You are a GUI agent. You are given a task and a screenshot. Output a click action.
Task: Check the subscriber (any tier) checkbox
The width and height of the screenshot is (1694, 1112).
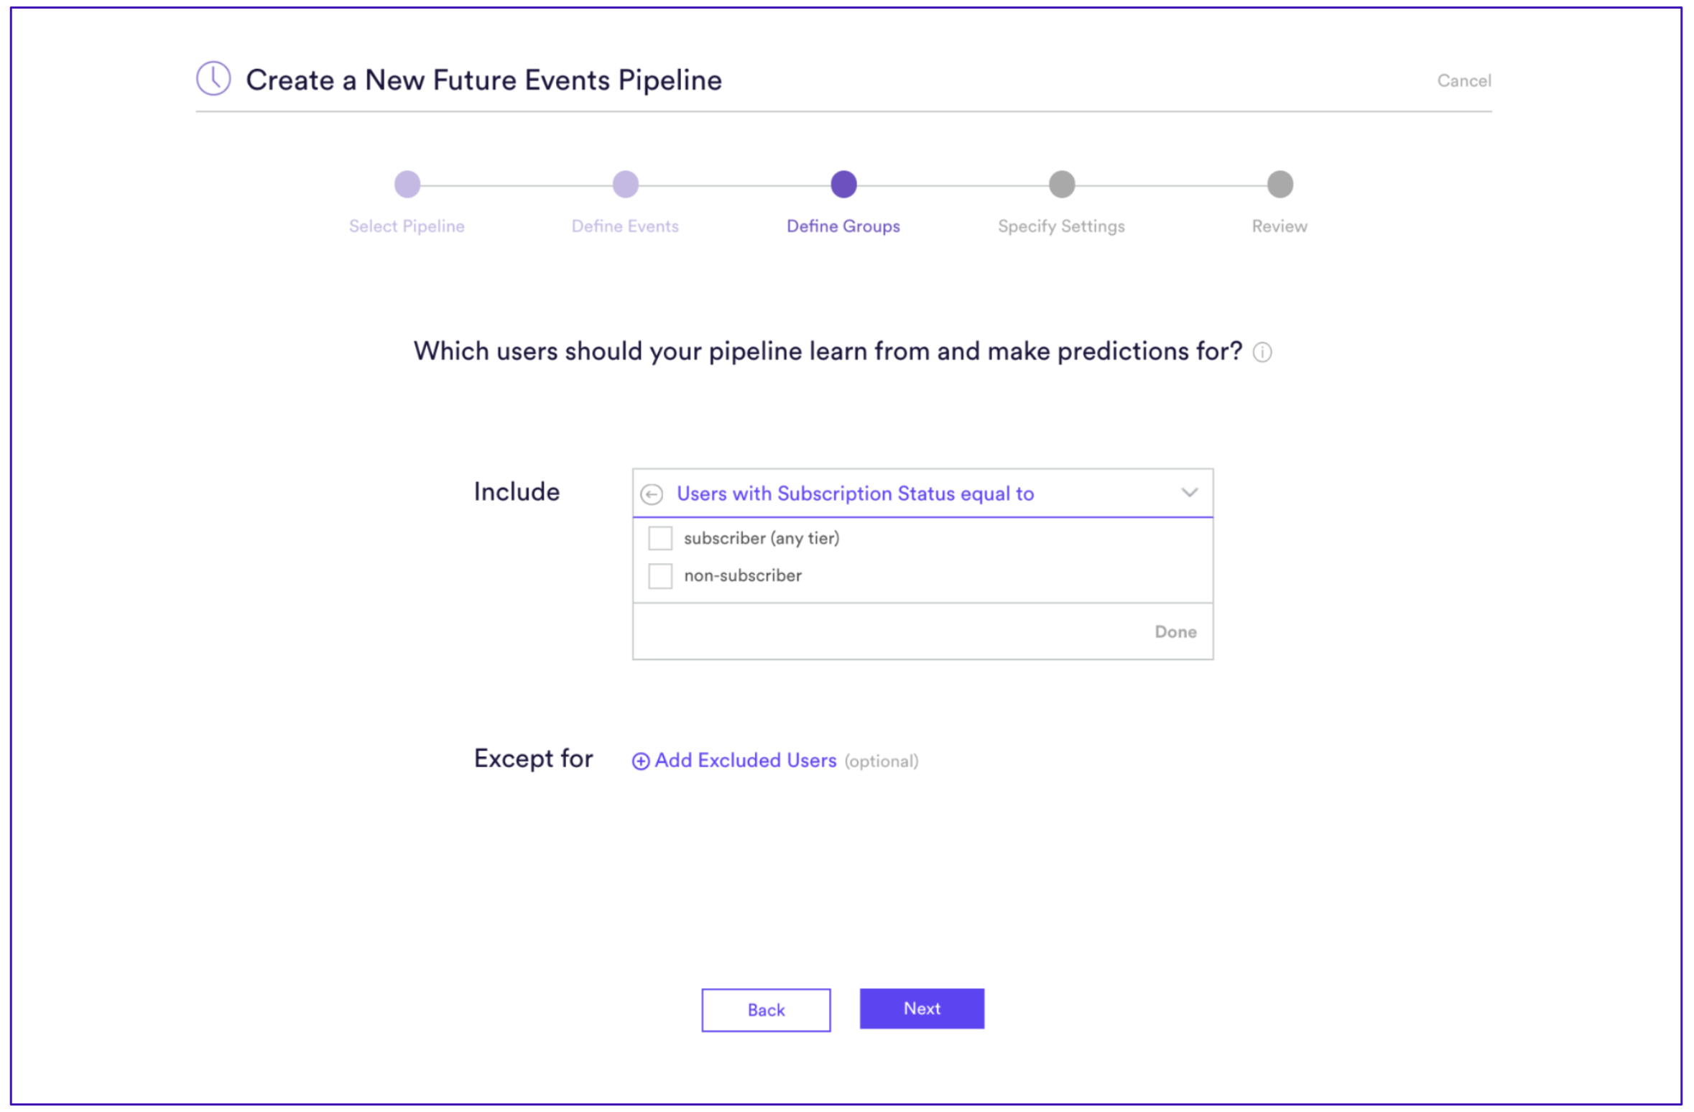[x=659, y=538]
